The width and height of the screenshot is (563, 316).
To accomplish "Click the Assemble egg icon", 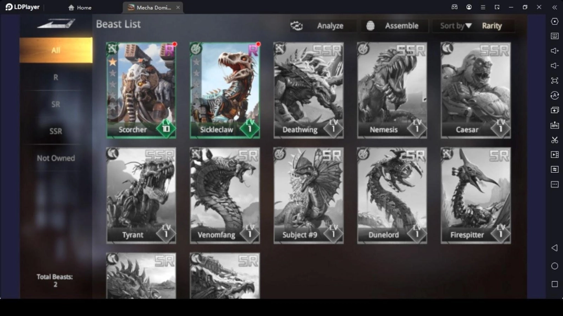I will pyautogui.click(x=370, y=26).
